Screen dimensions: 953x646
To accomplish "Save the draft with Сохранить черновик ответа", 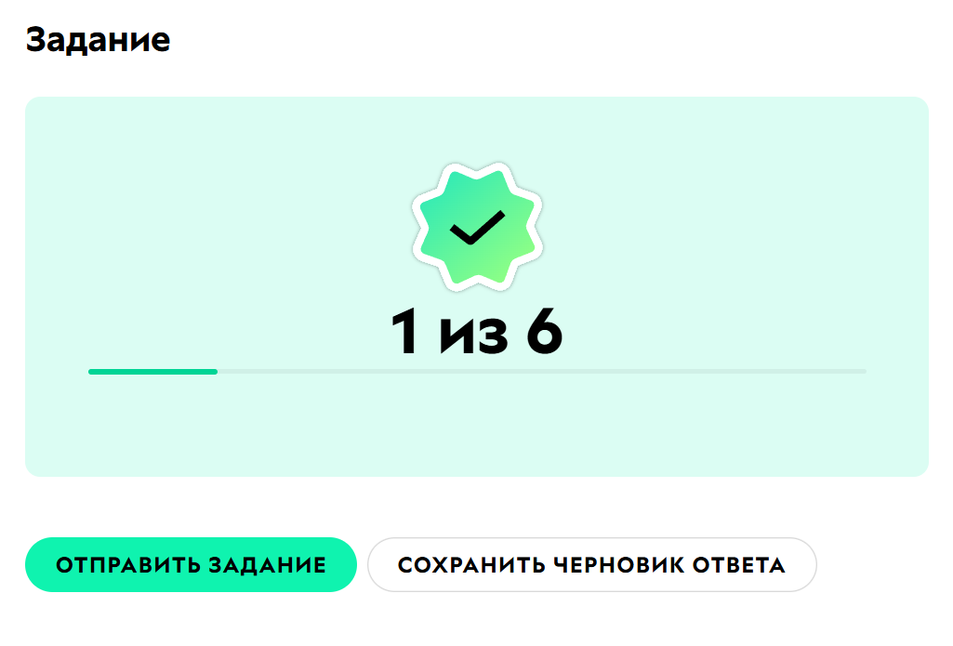I will click(592, 564).
